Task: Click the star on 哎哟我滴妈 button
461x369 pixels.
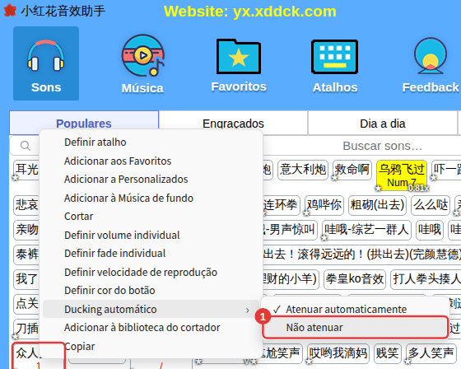Action: pyautogui.click(x=309, y=361)
